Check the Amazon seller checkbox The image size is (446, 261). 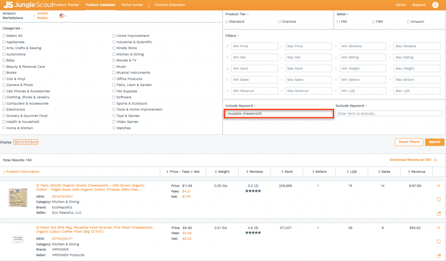click(x=409, y=22)
